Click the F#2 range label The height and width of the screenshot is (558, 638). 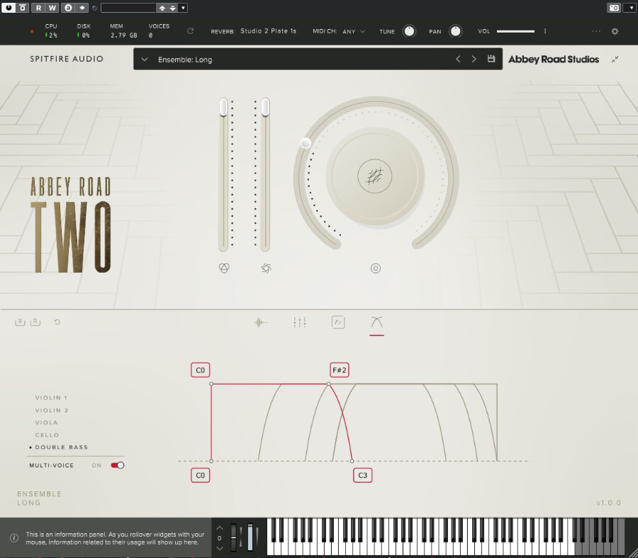pyautogui.click(x=340, y=370)
